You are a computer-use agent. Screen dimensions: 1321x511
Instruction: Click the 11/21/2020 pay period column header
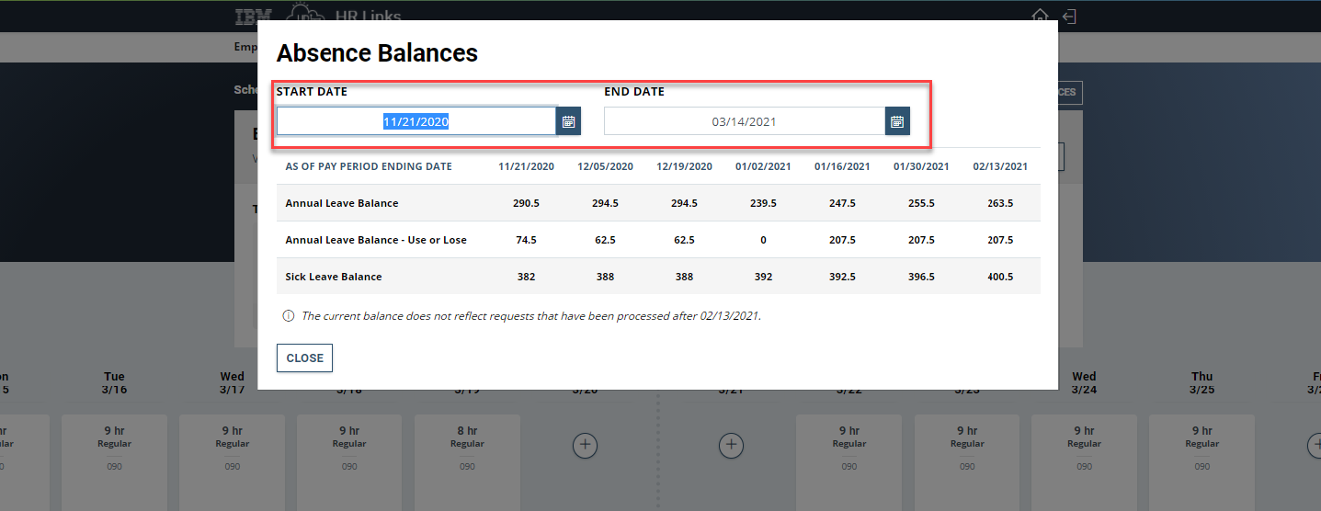[x=526, y=166]
